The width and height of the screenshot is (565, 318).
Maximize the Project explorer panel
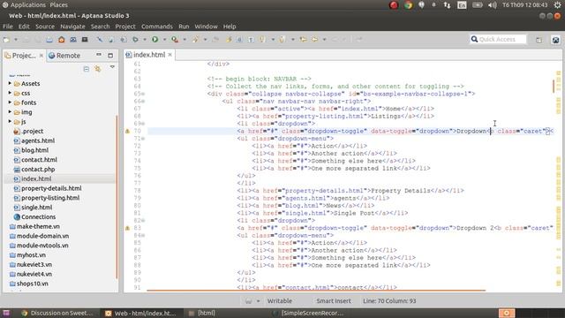(110, 55)
